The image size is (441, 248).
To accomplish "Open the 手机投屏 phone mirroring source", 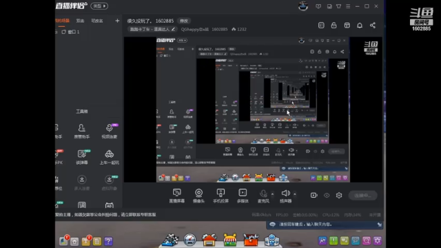I will [220, 196].
